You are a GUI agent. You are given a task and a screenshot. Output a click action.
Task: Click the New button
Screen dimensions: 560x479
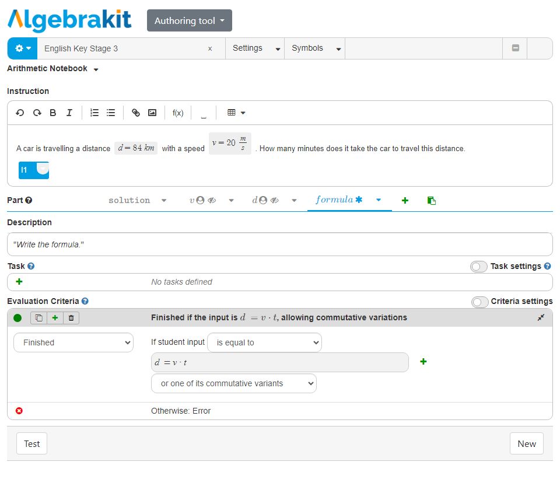point(526,443)
